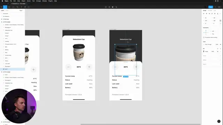Open the Object menu

coord(23,1)
